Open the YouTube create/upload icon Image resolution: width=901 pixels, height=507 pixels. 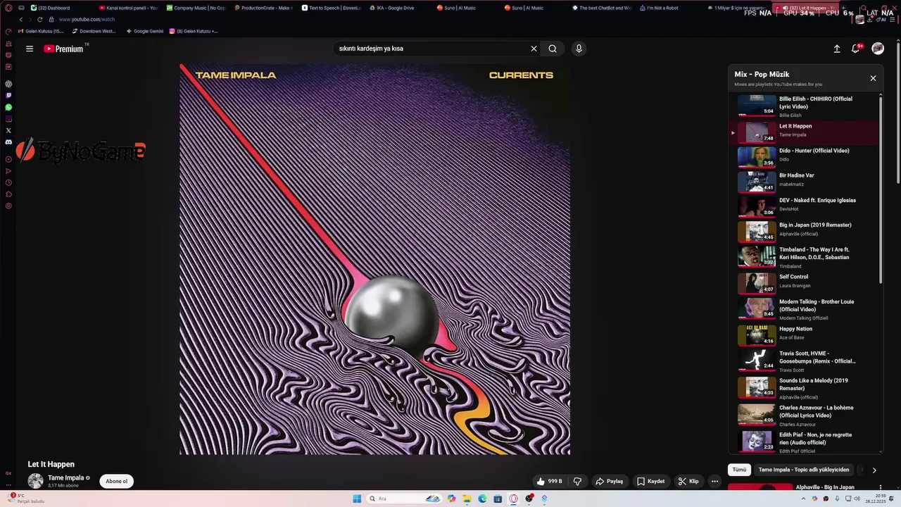click(x=837, y=49)
